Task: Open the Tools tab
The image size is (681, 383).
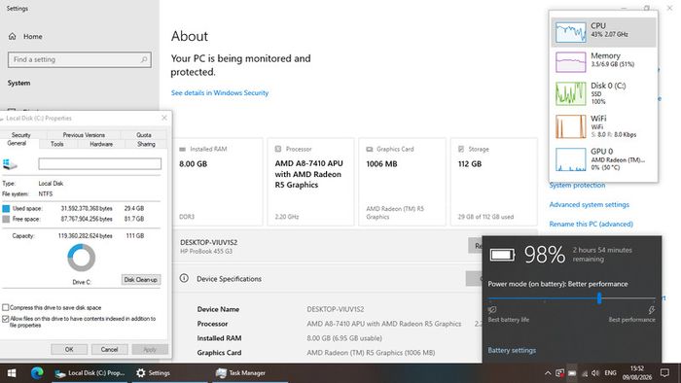Action: [56, 144]
